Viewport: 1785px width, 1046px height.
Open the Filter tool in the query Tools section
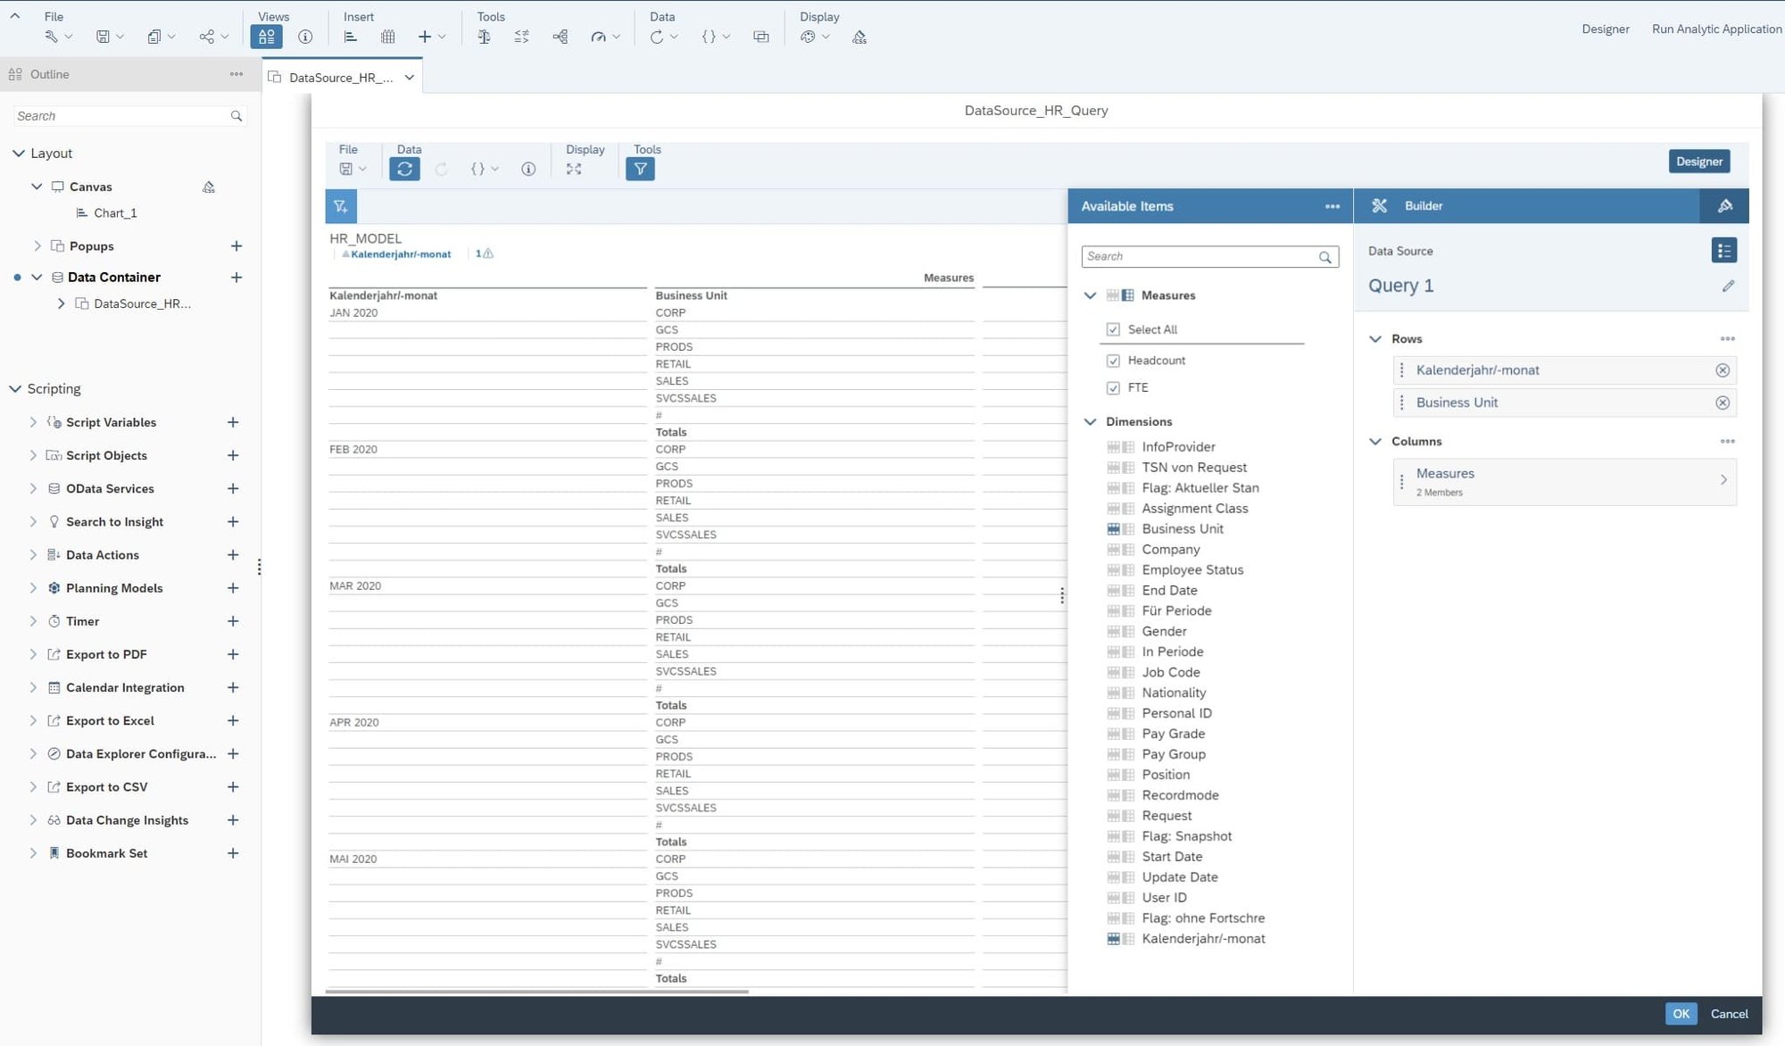[640, 168]
